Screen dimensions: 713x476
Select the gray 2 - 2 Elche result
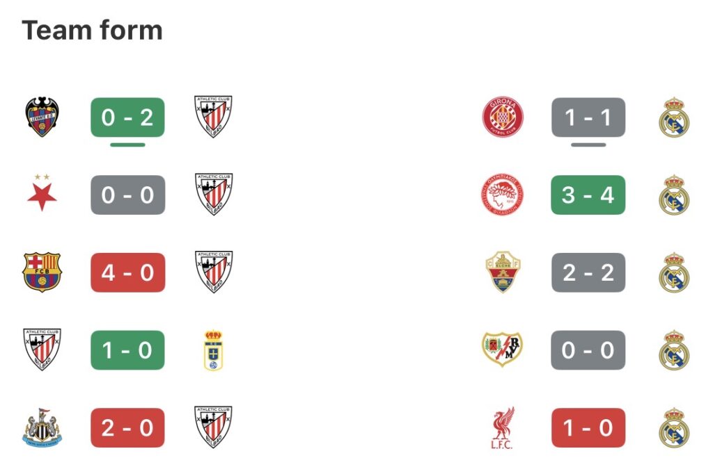tap(588, 272)
